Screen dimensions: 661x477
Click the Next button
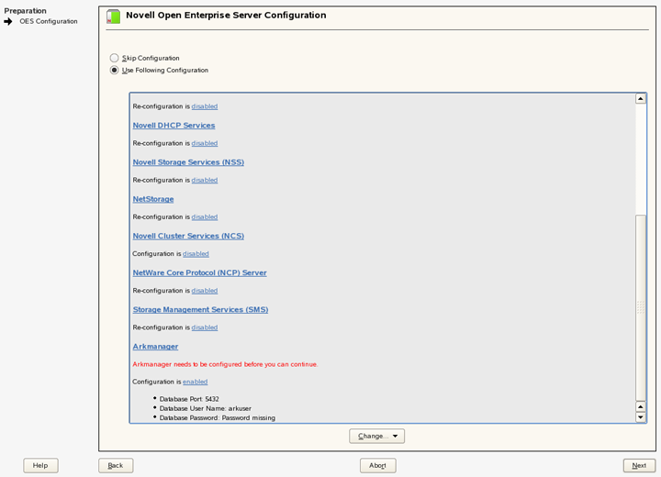(639, 466)
